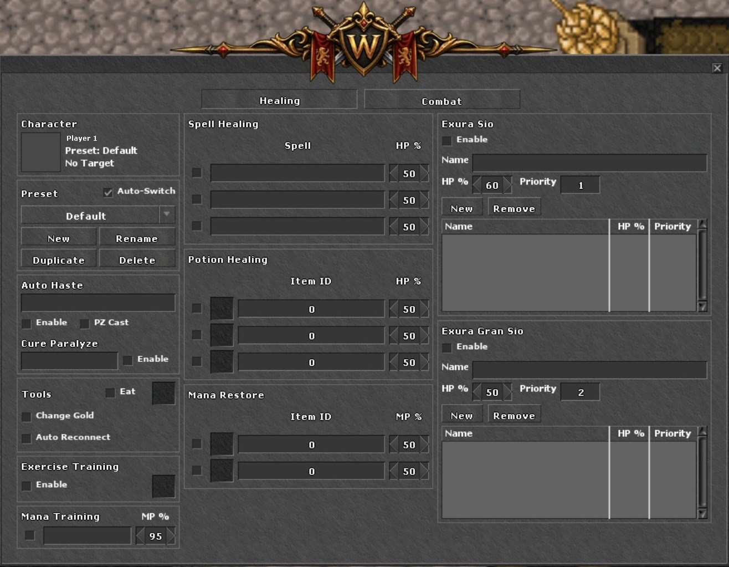Click Rename preset button
The height and width of the screenshot is (567, 729).
[x=137, y=238]
